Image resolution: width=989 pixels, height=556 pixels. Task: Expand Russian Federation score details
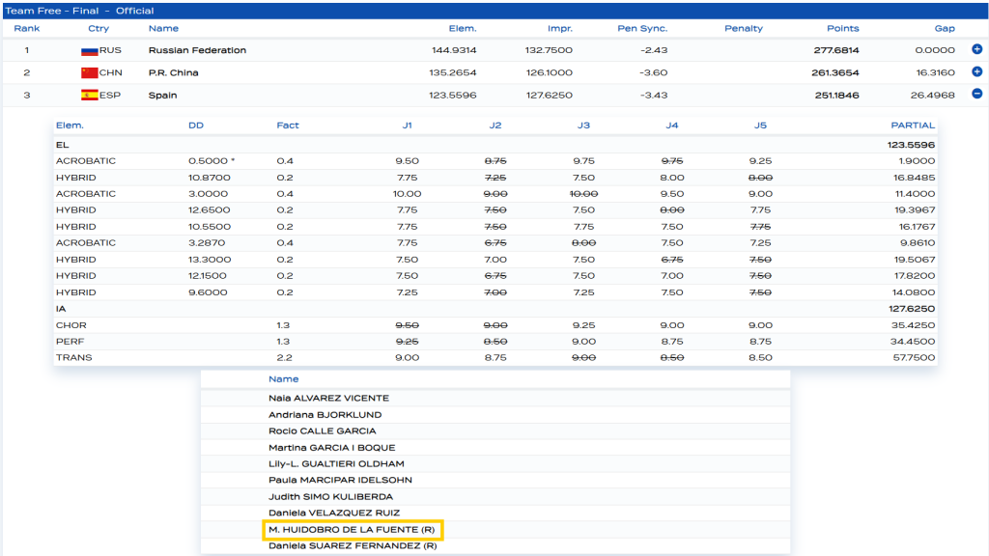pos(976,49)
